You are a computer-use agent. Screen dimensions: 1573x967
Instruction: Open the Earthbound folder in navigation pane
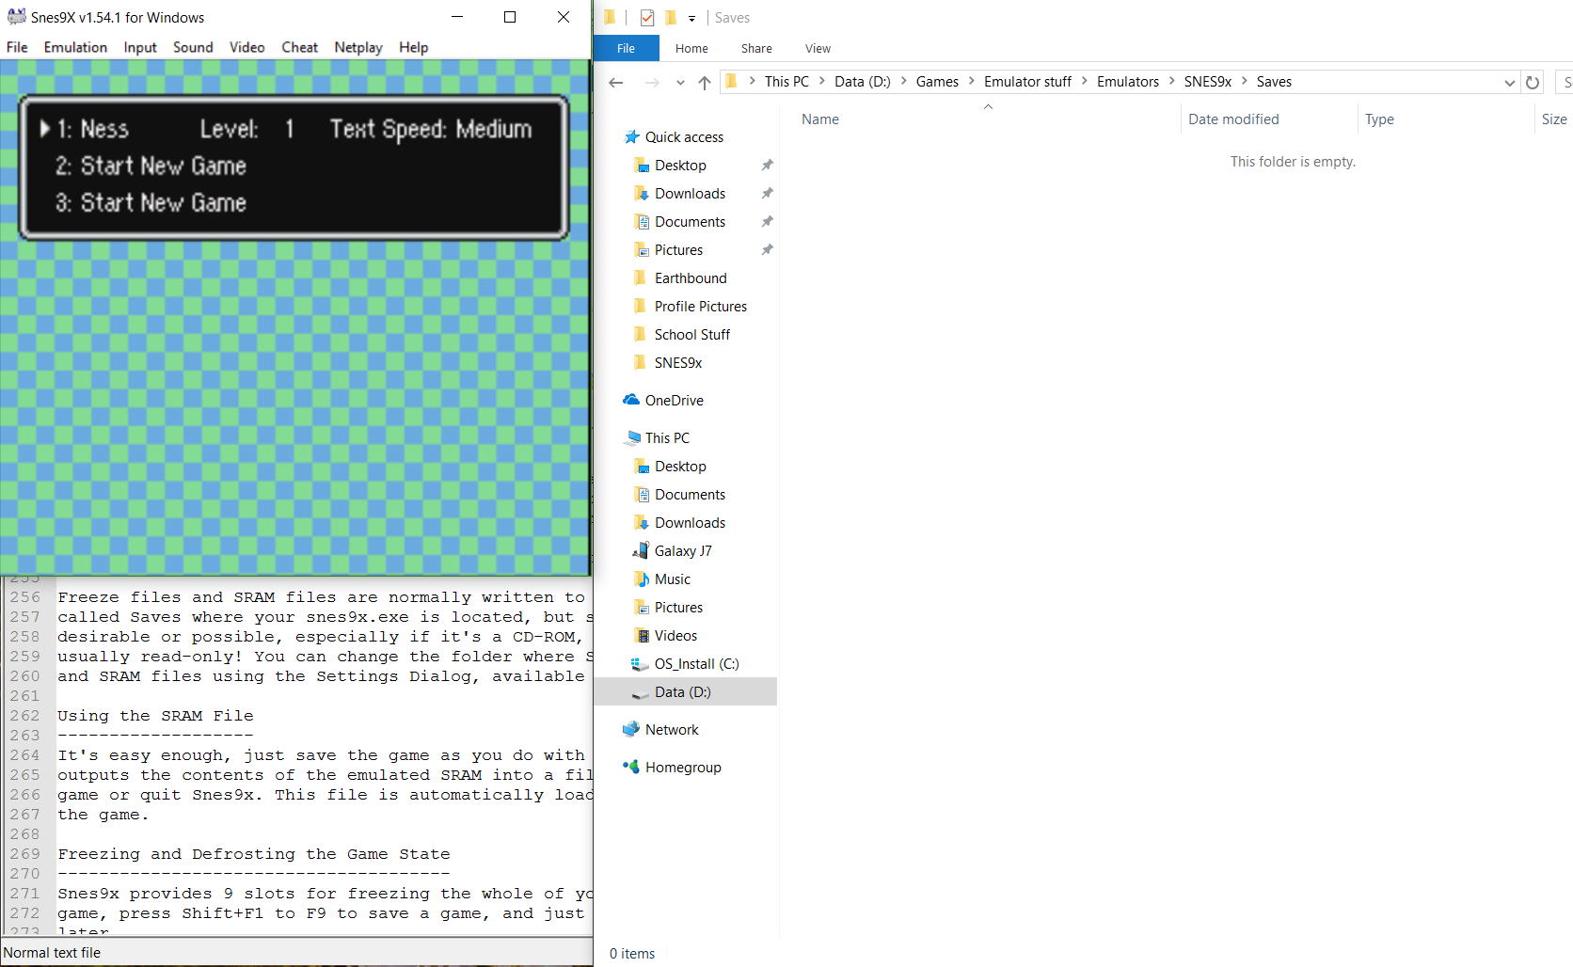click(x=691, y=278)
